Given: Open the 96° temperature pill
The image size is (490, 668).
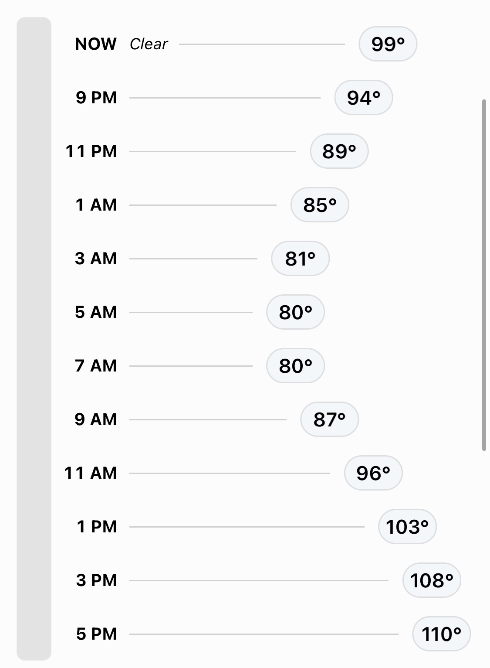Looking at the screenshot, I should [373, 473].
